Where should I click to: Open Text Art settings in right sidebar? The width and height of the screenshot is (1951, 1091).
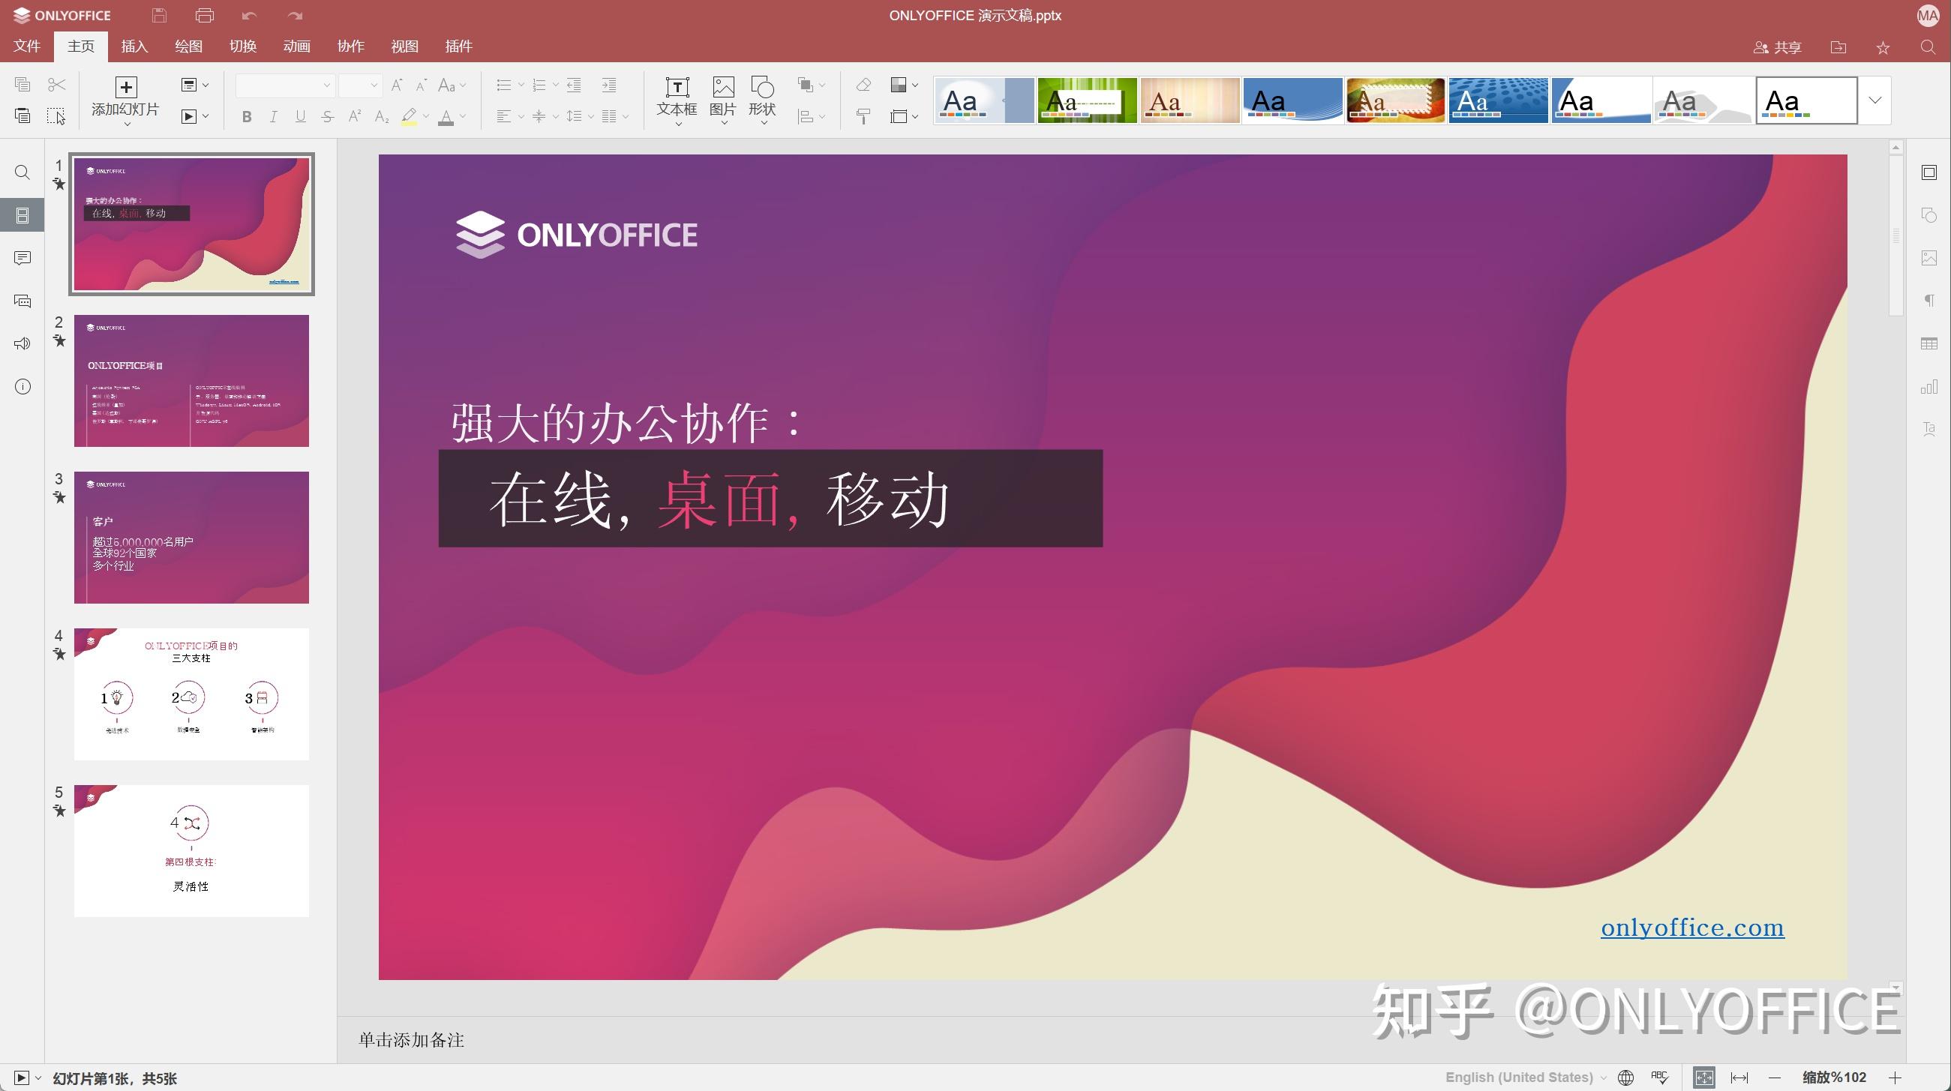[x=1929, y=430]
